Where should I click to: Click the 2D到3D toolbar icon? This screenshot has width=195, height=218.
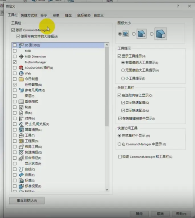click(x=21, y=45)
